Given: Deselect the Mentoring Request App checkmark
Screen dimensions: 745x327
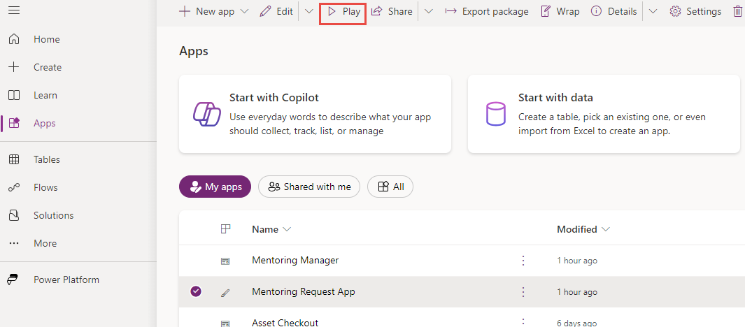Looking at the screenshot, I should pyautogui.click(x=196, y=291).
